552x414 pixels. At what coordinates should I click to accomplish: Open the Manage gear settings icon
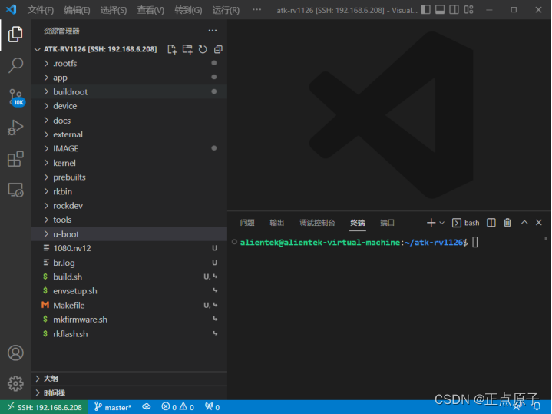(x=15, y=383)
